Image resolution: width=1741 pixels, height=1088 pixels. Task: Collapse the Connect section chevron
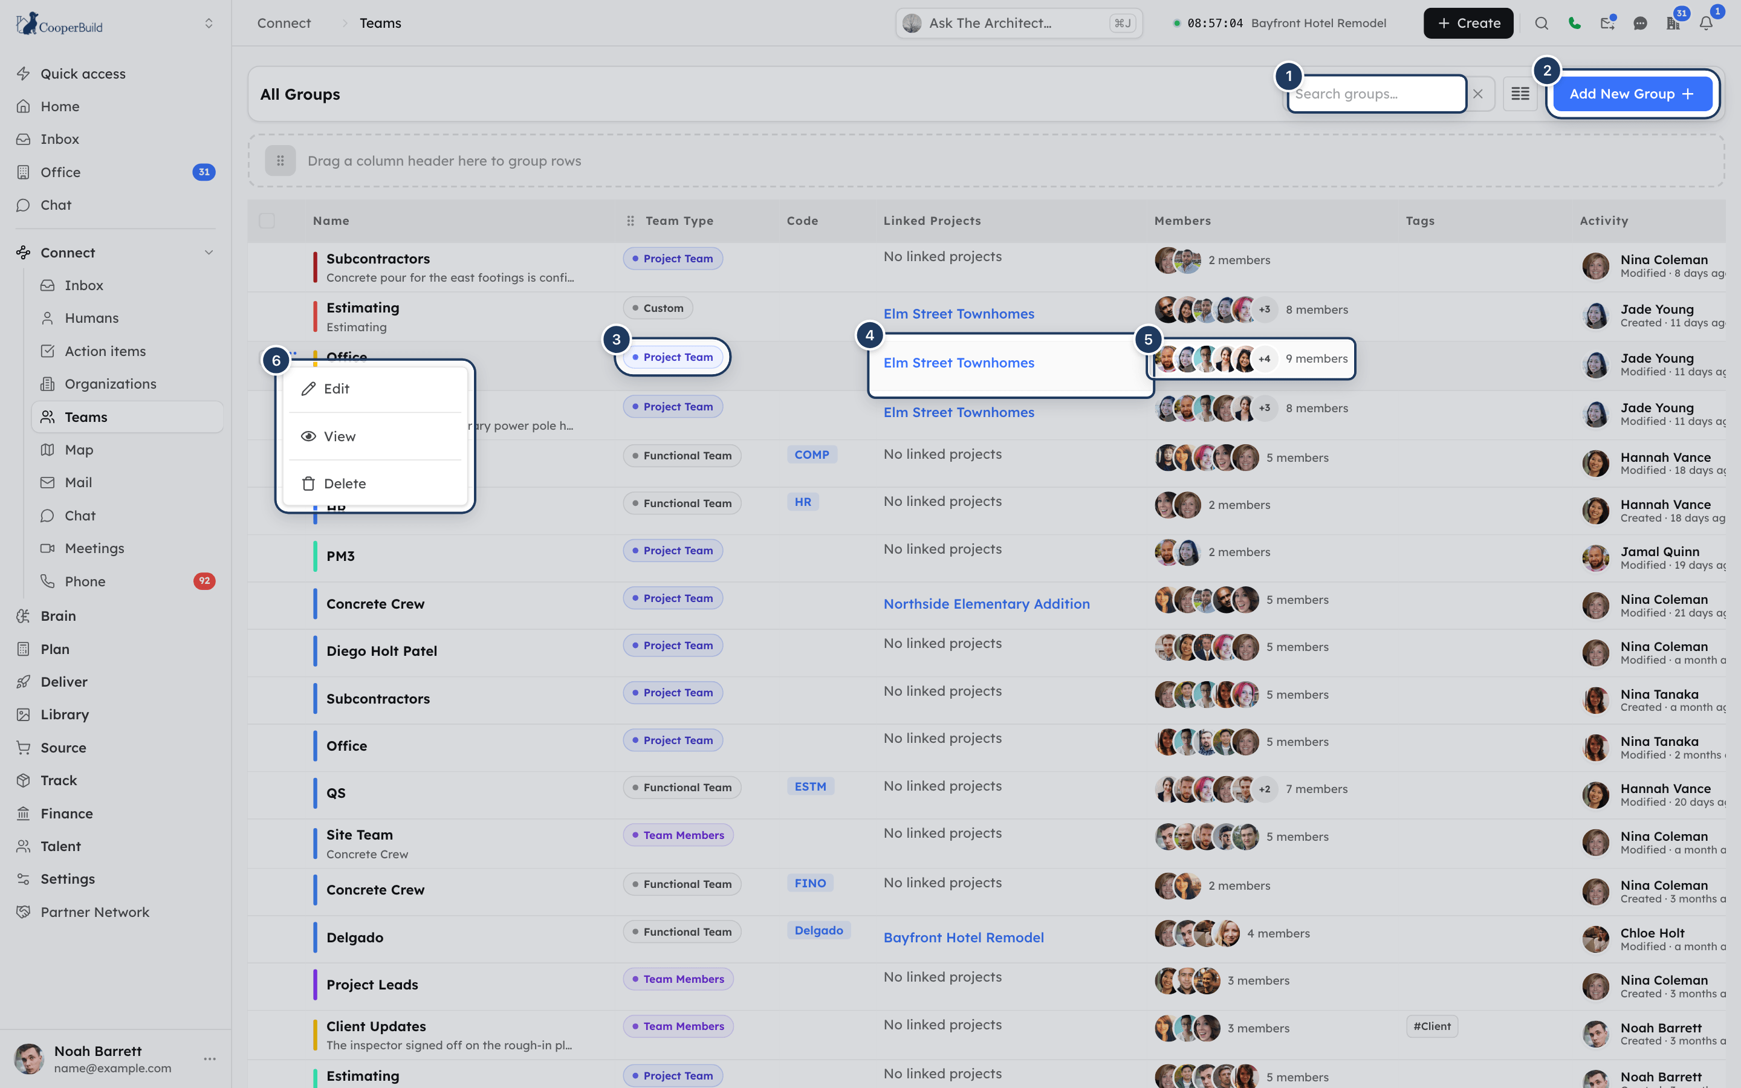pos(209,253)
